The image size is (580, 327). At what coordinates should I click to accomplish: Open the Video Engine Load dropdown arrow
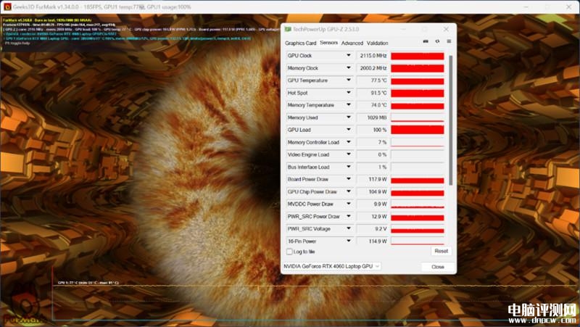click(349, 154)
